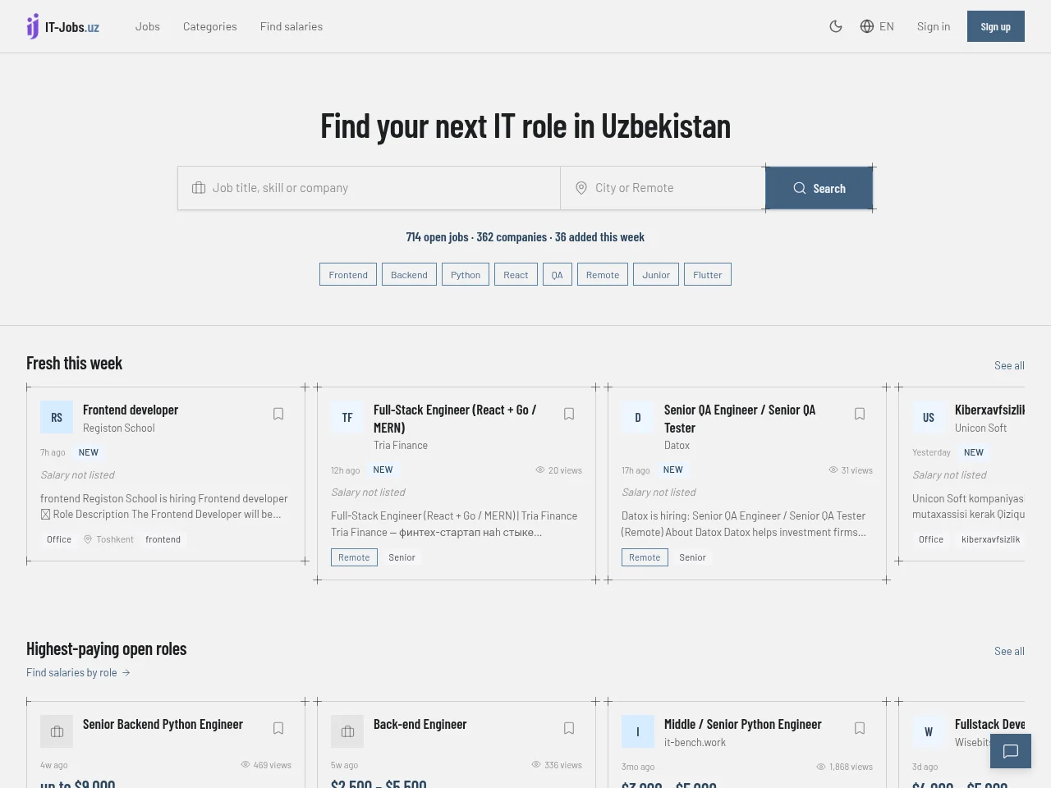
Task: Bookmark the Back-end Engineer job
Action: click(569, 728)
